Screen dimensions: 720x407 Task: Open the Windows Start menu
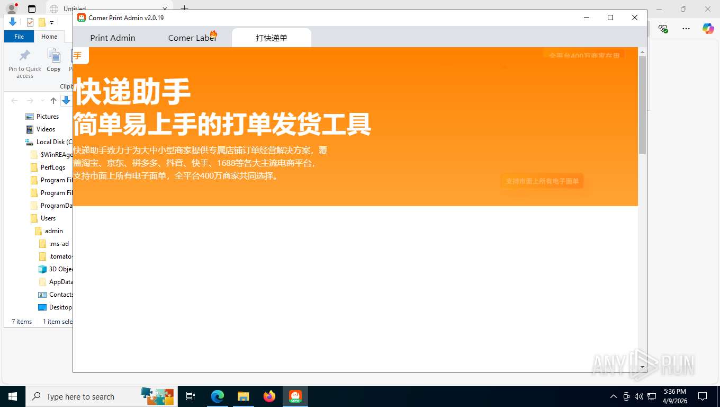(13, 396)
